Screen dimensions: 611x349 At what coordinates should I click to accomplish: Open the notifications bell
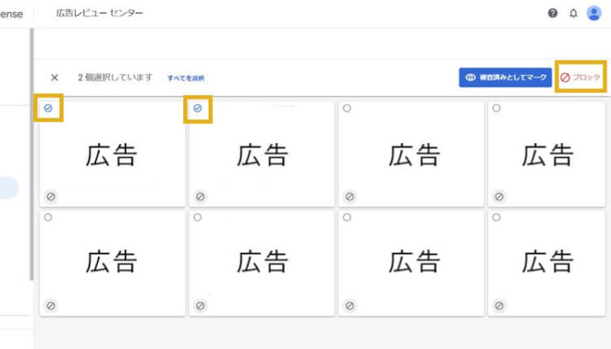pyautogui.click(x=573, y=13)
